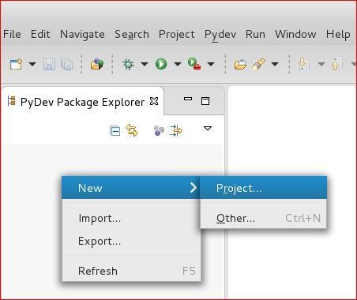Click the Open Type folder icon
The height and width of the screenshot is (300, 357).
pyautogui.click(x=240, y=64)
